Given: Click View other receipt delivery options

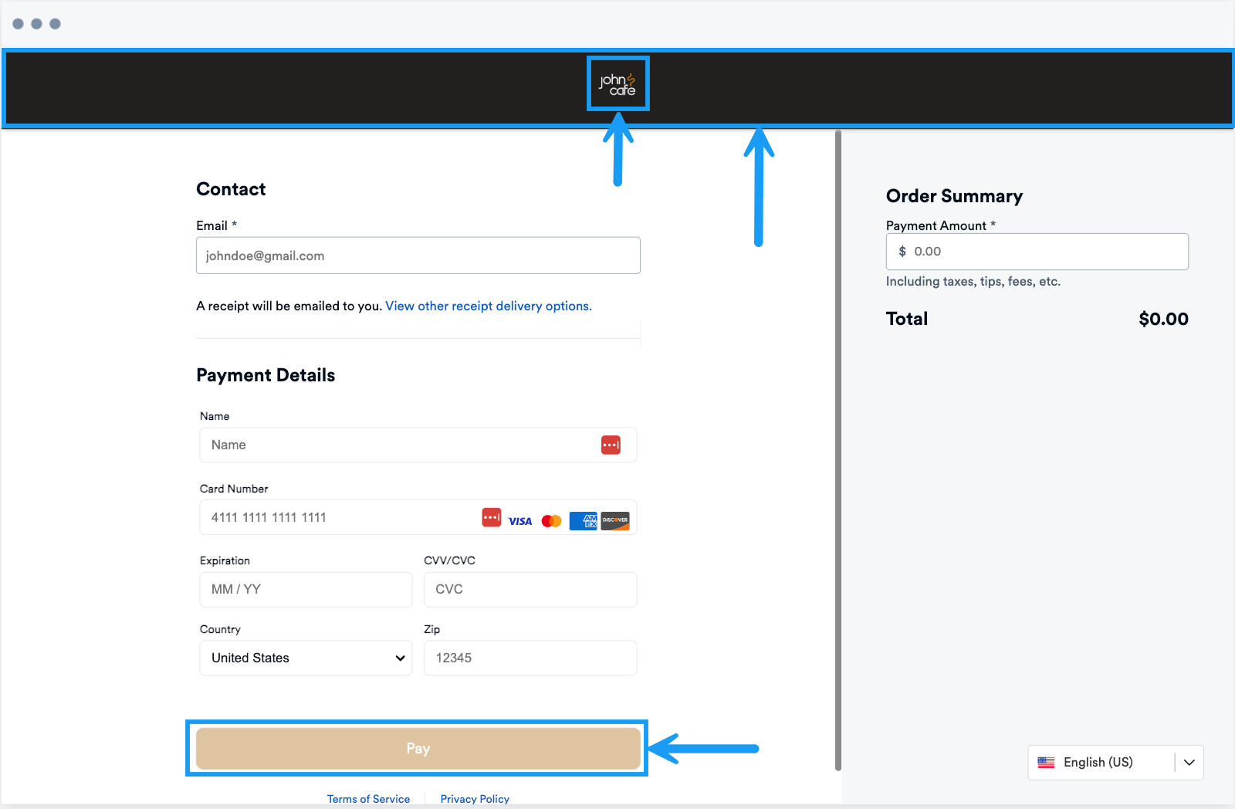Looking at the screenshot, I should [x=487, y=306].
